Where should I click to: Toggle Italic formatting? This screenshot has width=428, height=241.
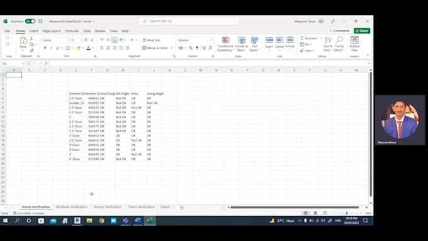pyautogui.click(x=51, y=48)
